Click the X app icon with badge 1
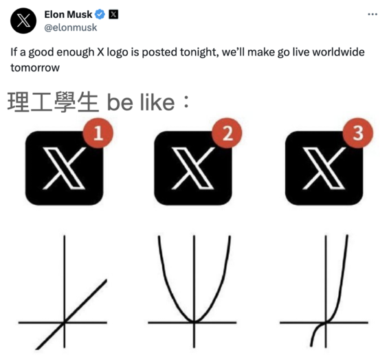Screen dimensions: 389x358 64,168
